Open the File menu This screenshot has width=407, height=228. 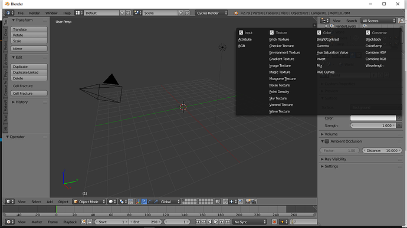[x=21, y=13]
